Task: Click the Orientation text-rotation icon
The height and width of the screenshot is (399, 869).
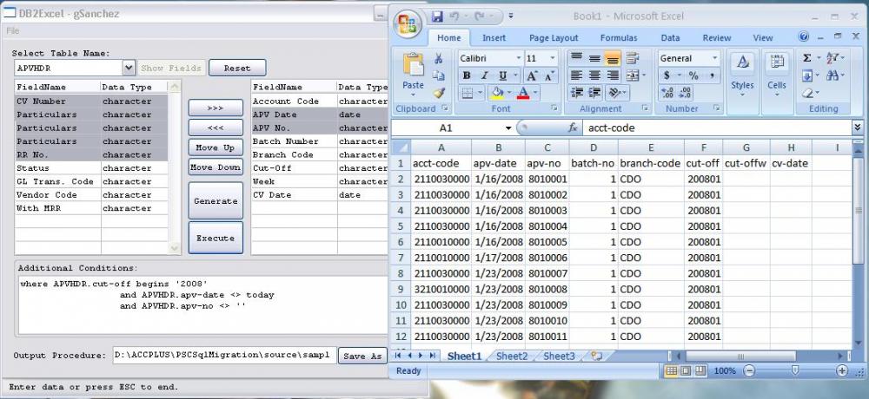Action: tap(614, 93)
